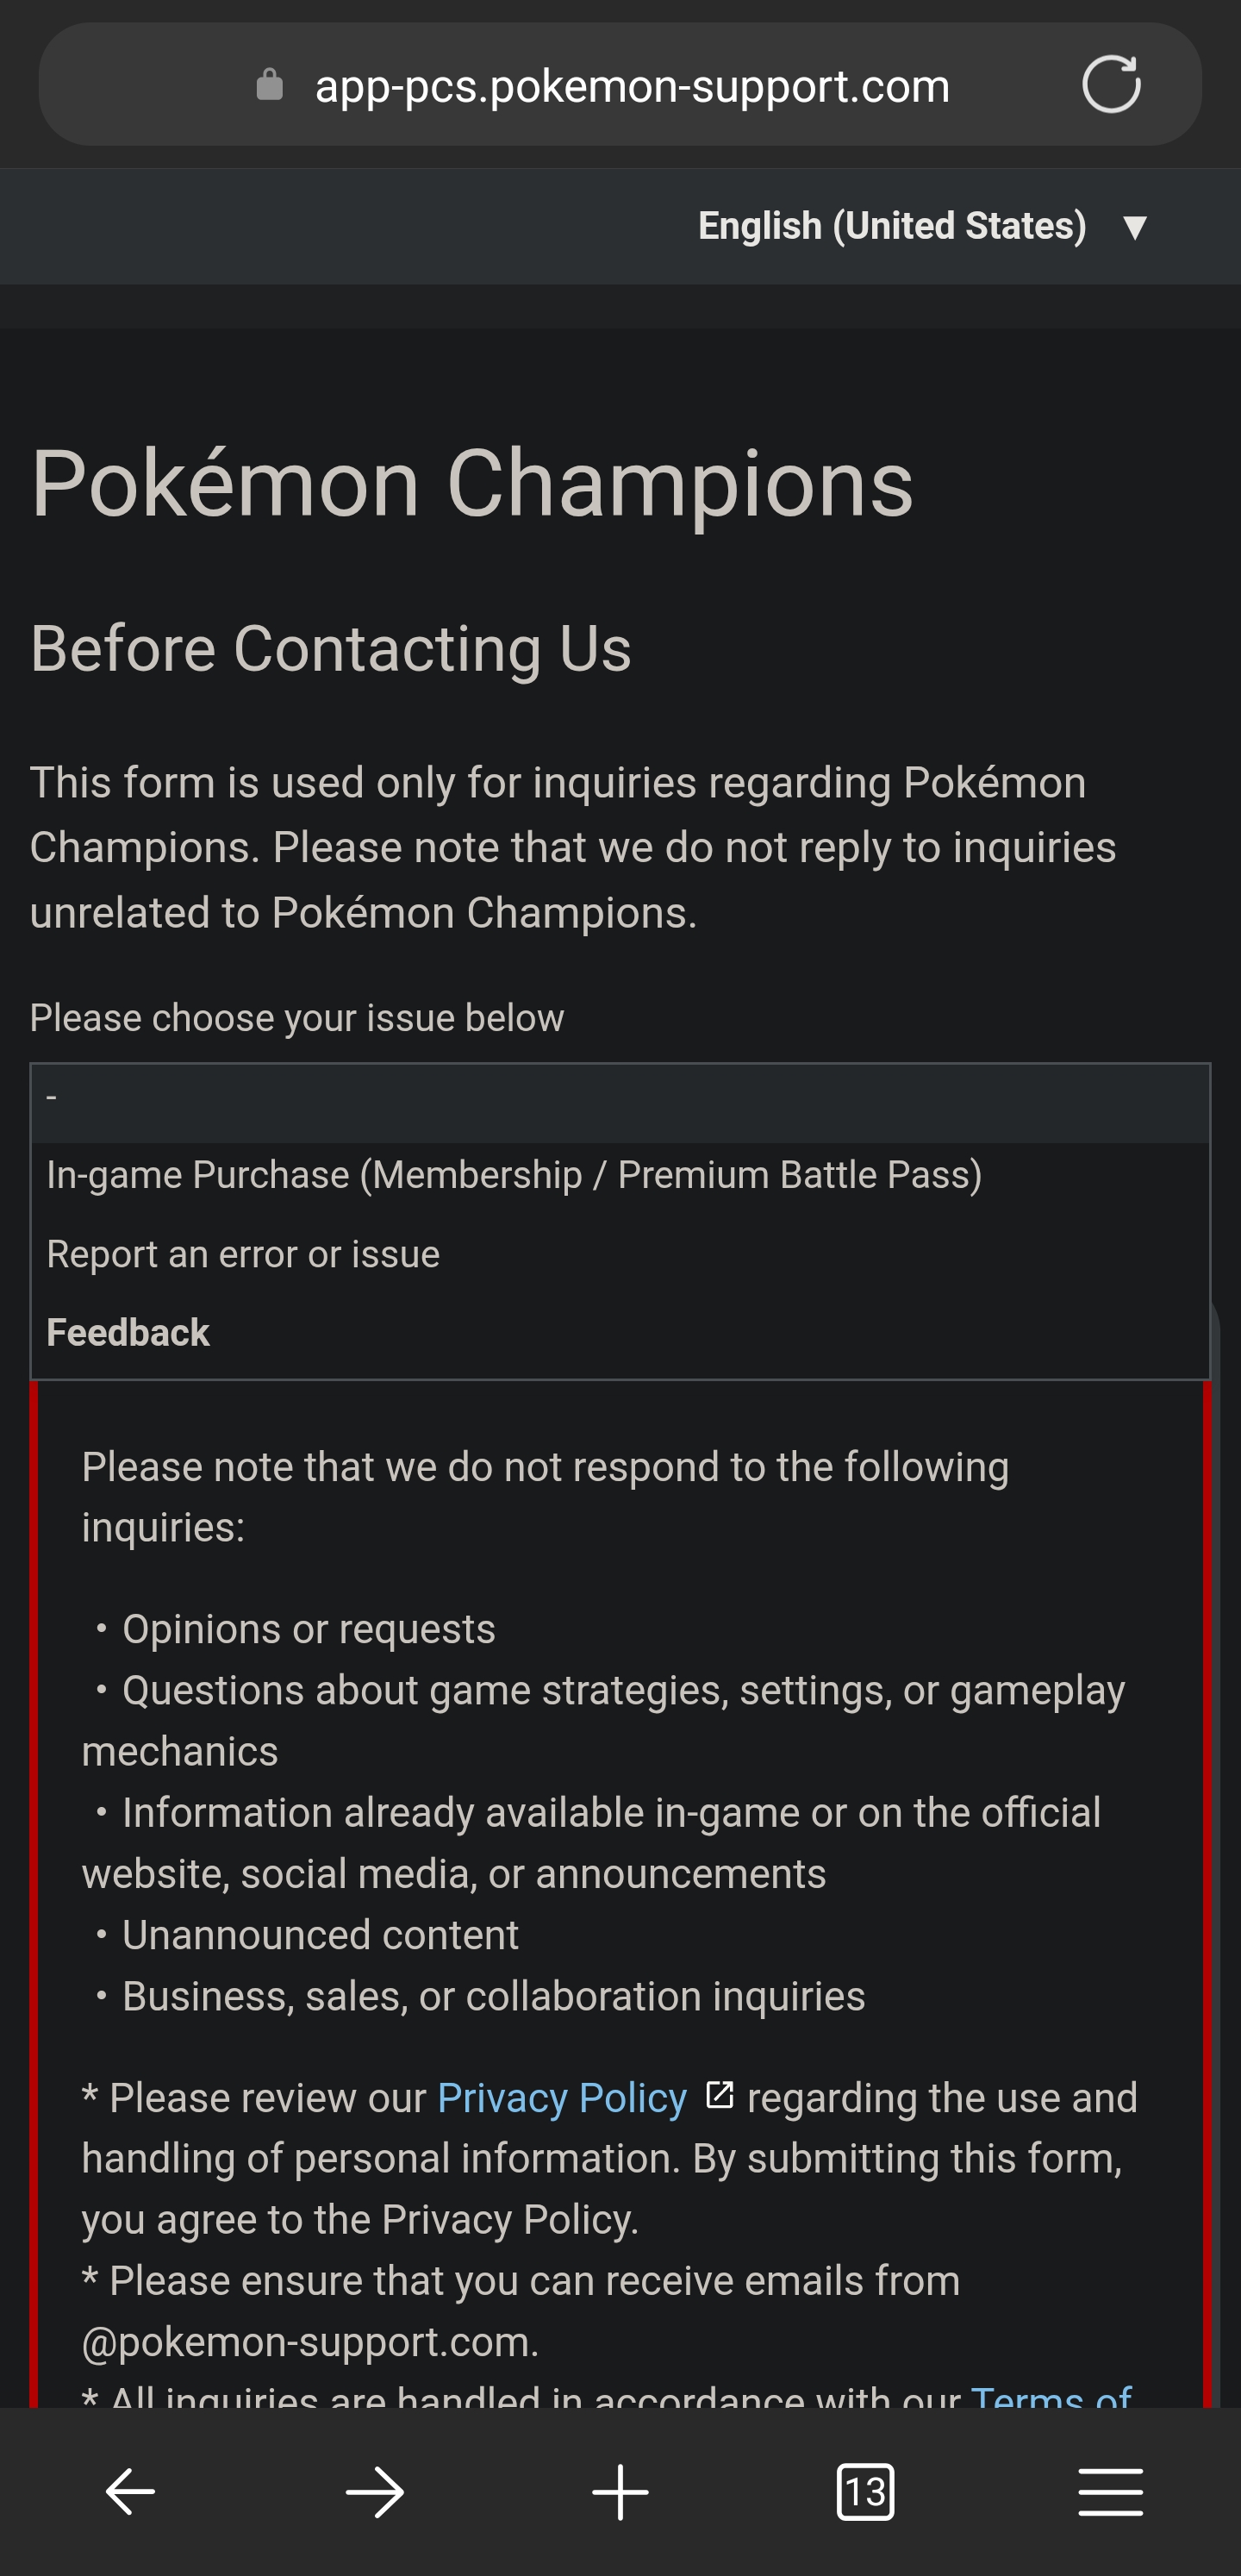
Task: Tap the browser forward arrow
Action: (375, 2491)
